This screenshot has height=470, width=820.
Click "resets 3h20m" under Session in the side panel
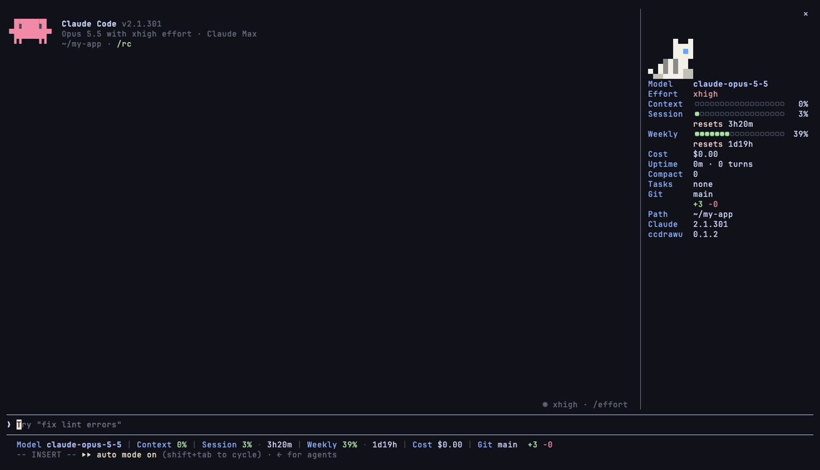point(723,124)
